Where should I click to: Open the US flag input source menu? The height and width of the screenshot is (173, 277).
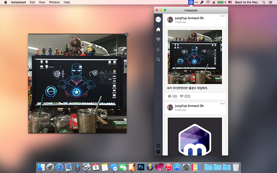tap(230, 2)
